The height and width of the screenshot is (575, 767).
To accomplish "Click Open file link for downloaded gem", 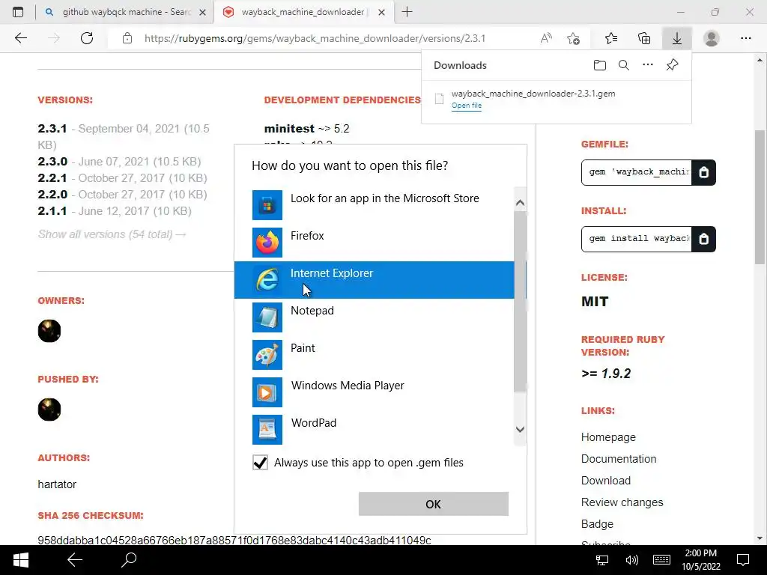I will tap(466, 106).
